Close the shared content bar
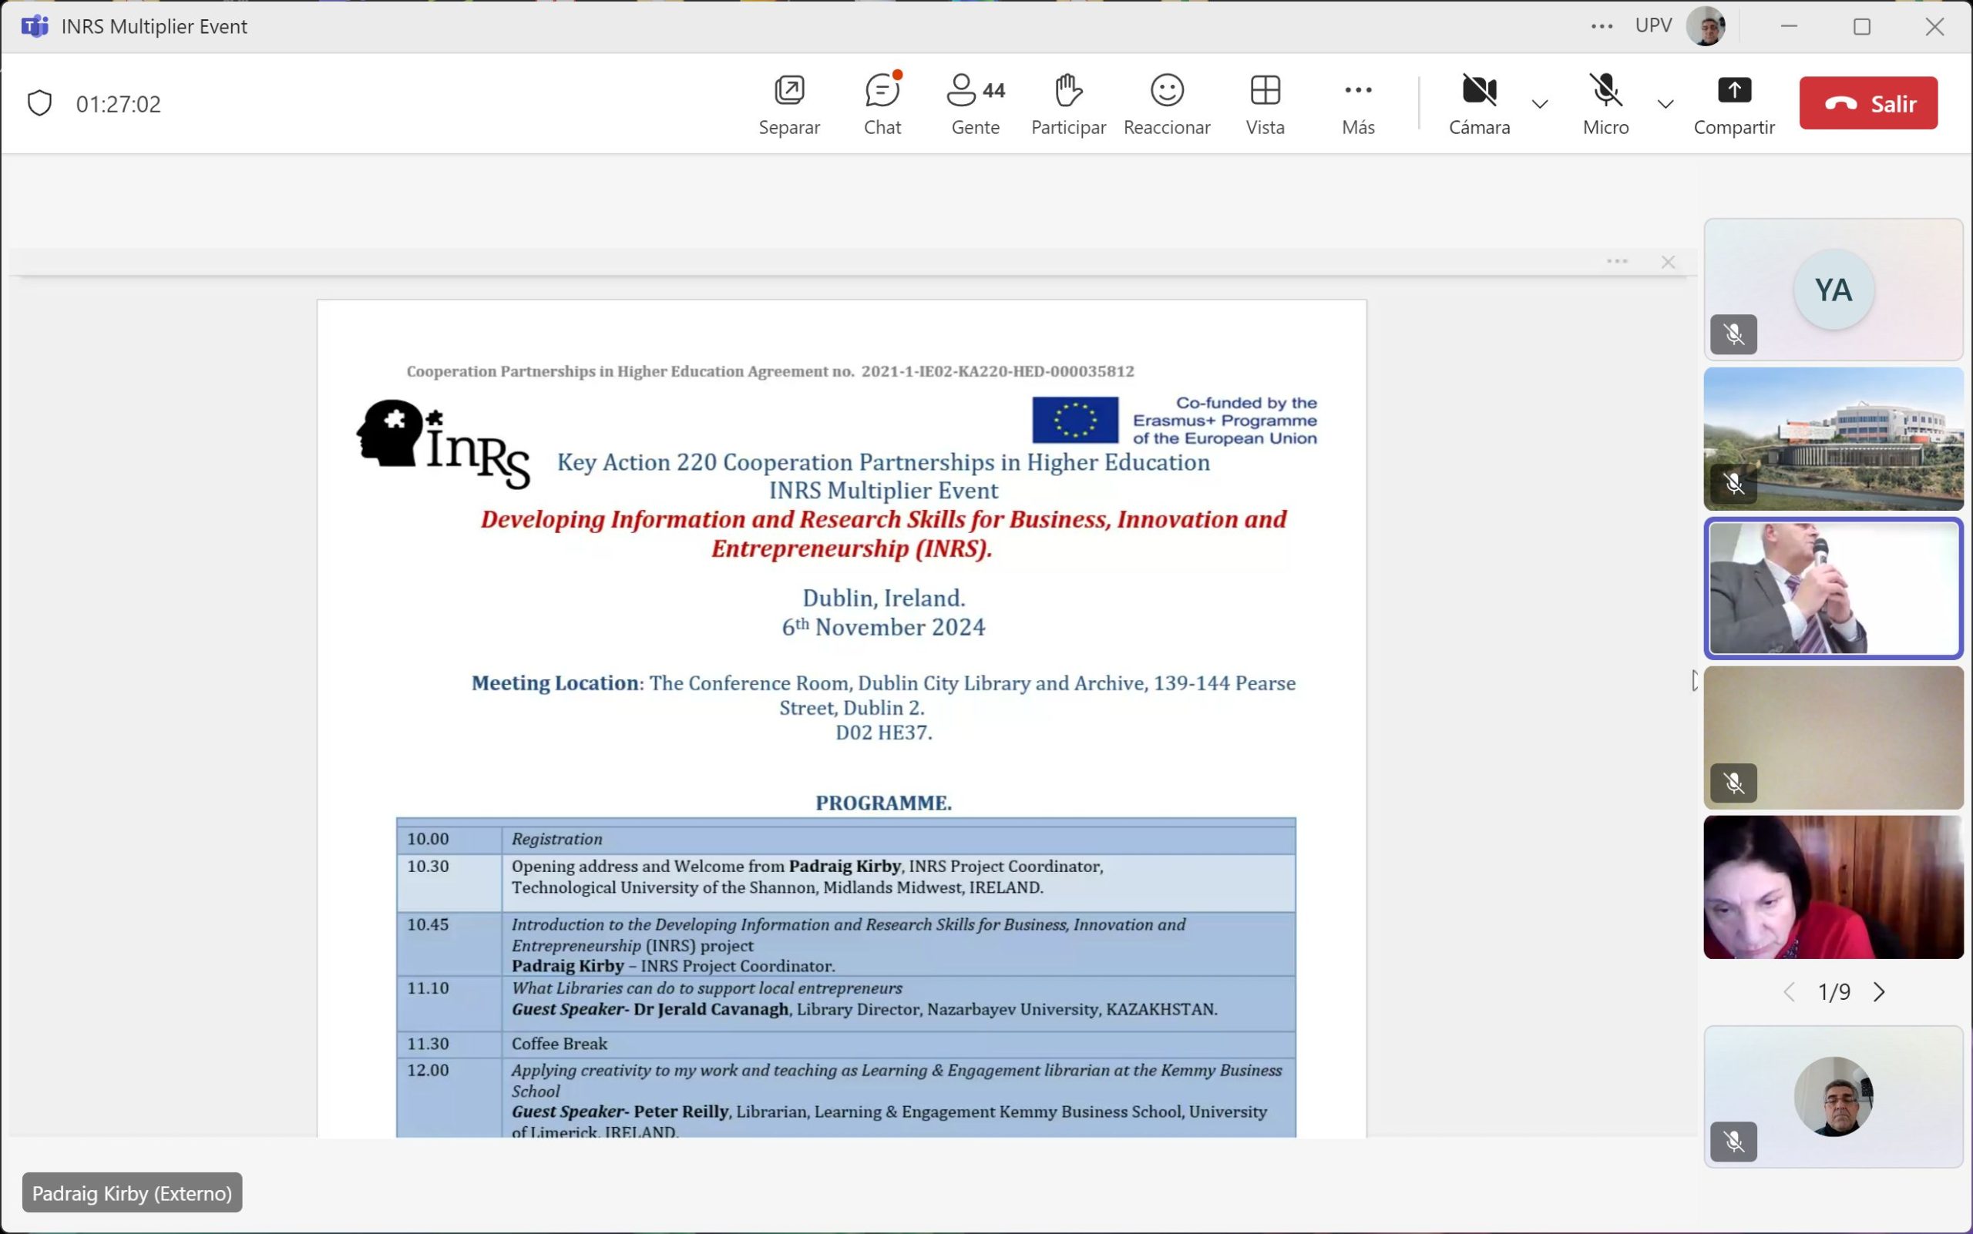The image size is (1973, 1234). point(1668,262)
